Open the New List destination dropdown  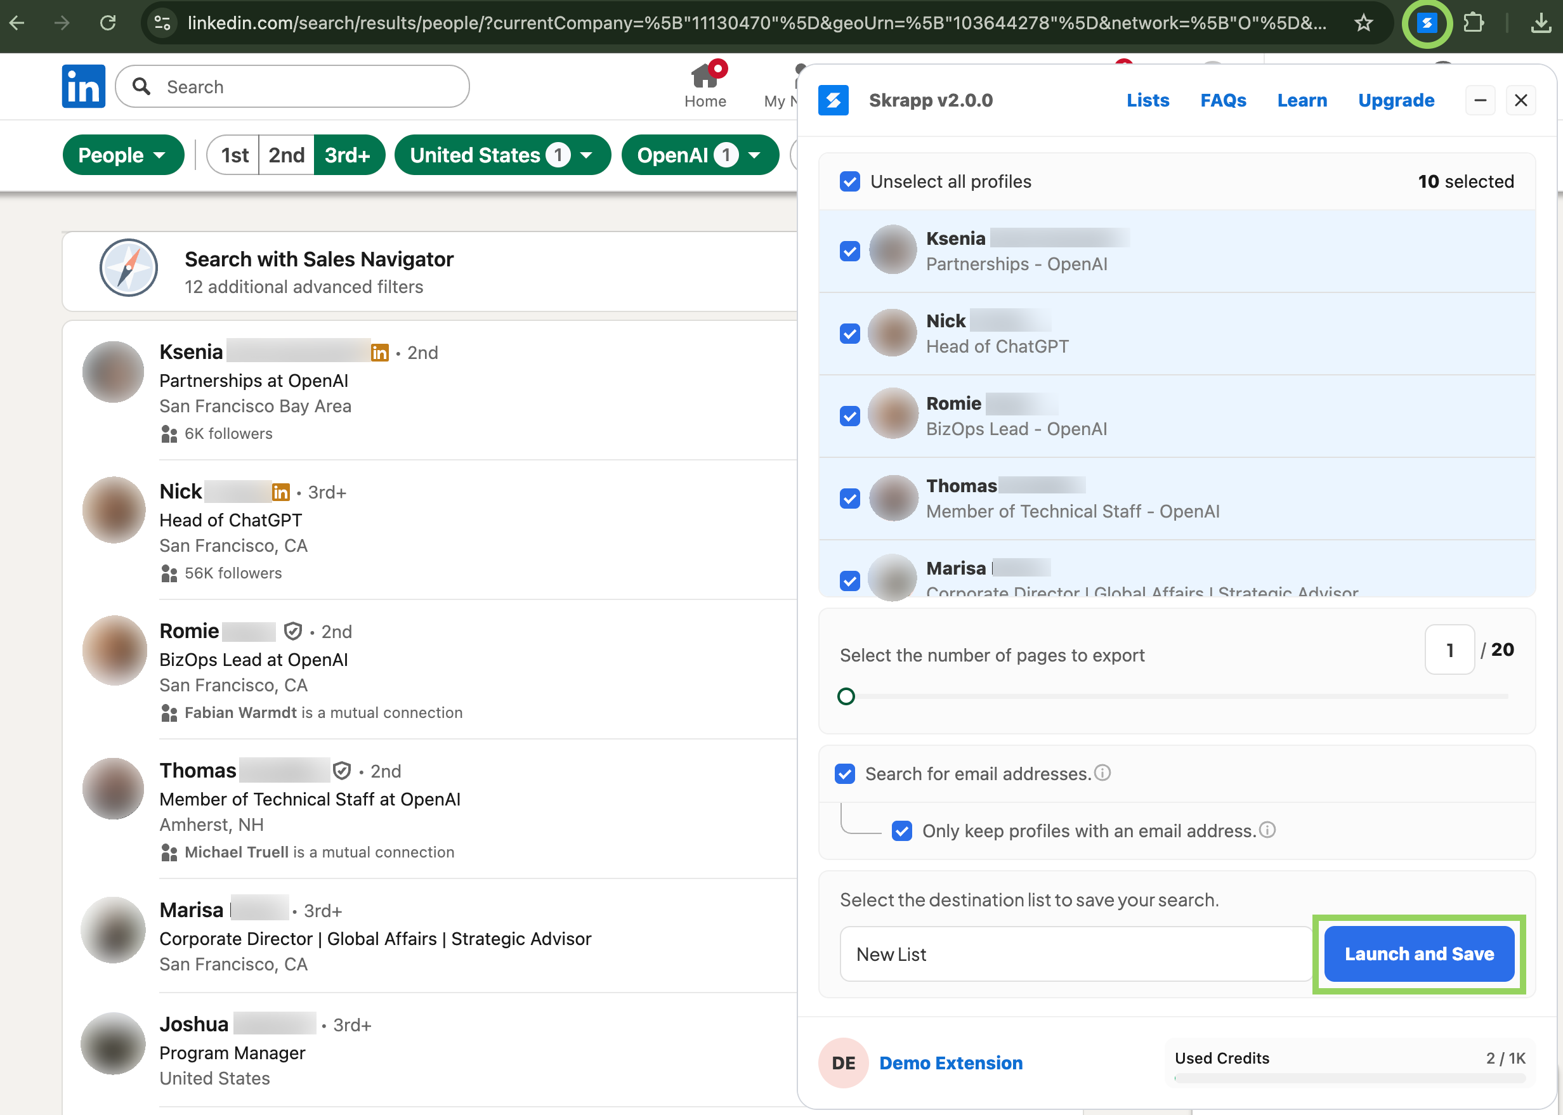point(1076,955)
